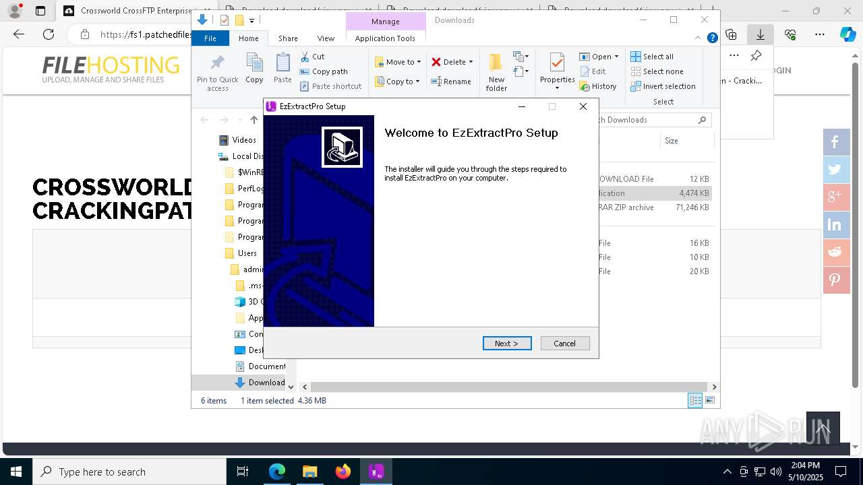Open Edge settings and more menu
This screenshot has width=863, height=485.
pyautogui.click(x=820, y=34)
